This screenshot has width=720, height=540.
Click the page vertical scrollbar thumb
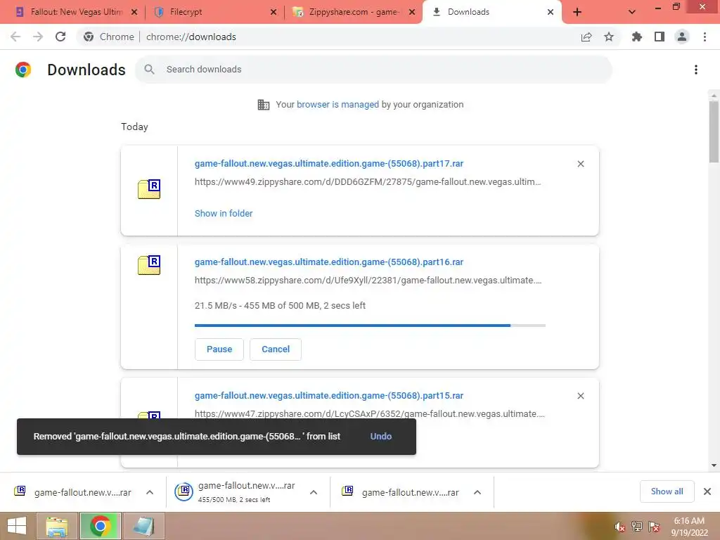pyautogui.click(x=714, y=131)
